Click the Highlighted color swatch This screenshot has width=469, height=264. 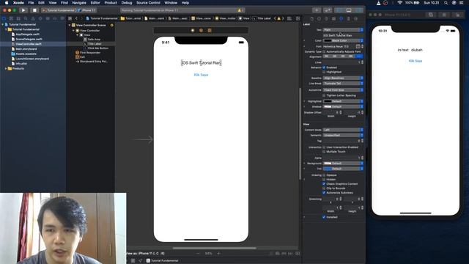pyautogui.click(x=328, y=101)
